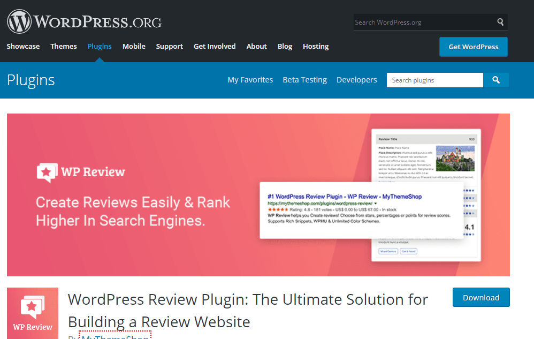Click the plugin search magnifier button
534x339 pixels.
click(x=496, y=80)
